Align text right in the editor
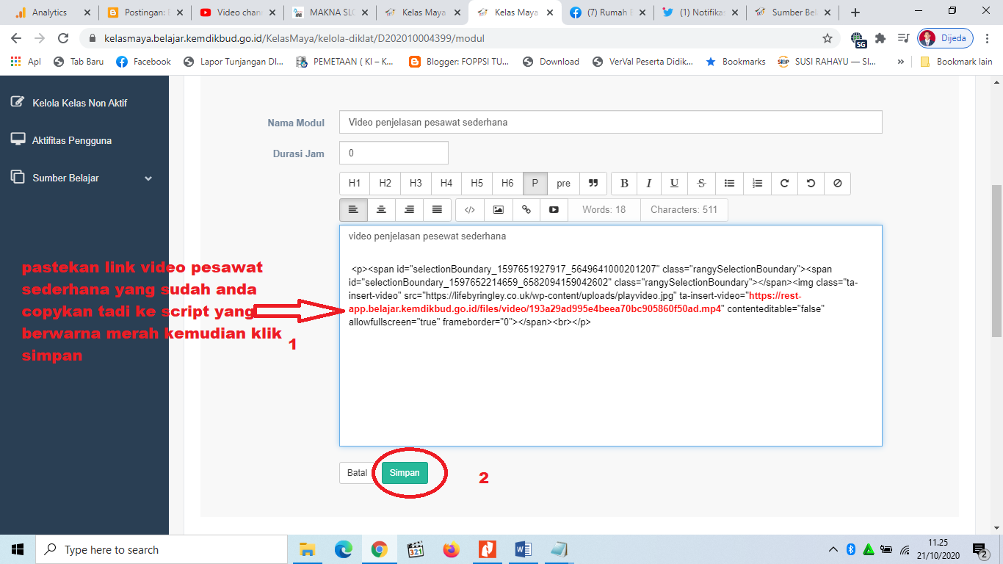The height and width of the screenshot is (564, 1003). [x=409, y=210]
